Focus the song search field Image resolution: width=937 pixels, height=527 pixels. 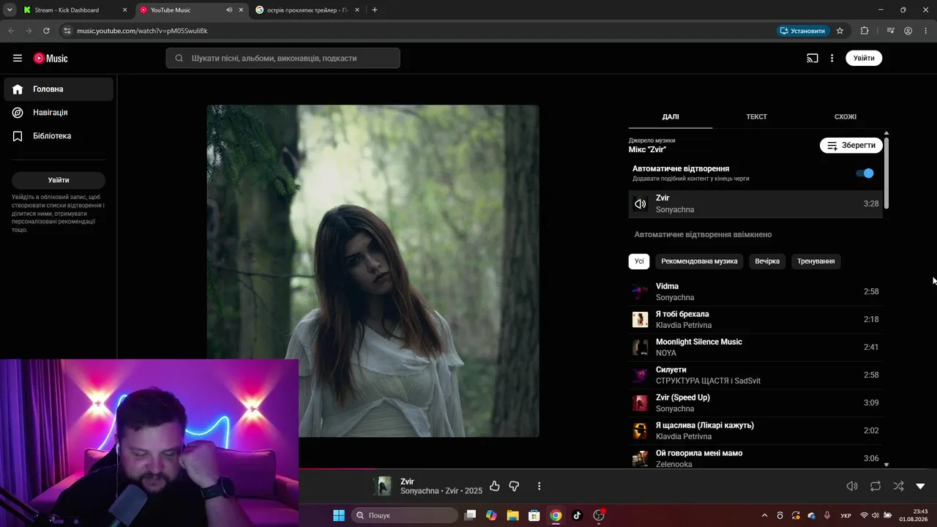[283, 59]
